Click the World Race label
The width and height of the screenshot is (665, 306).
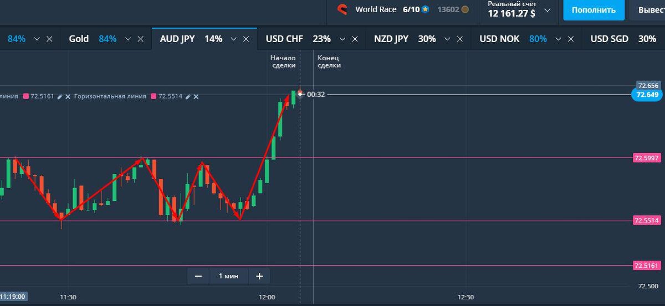pyautogui.click(x=376, y=9)
